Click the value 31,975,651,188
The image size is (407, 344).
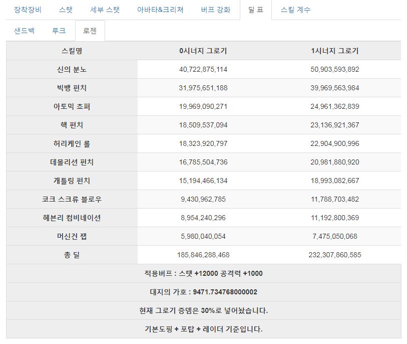[203, 88]
